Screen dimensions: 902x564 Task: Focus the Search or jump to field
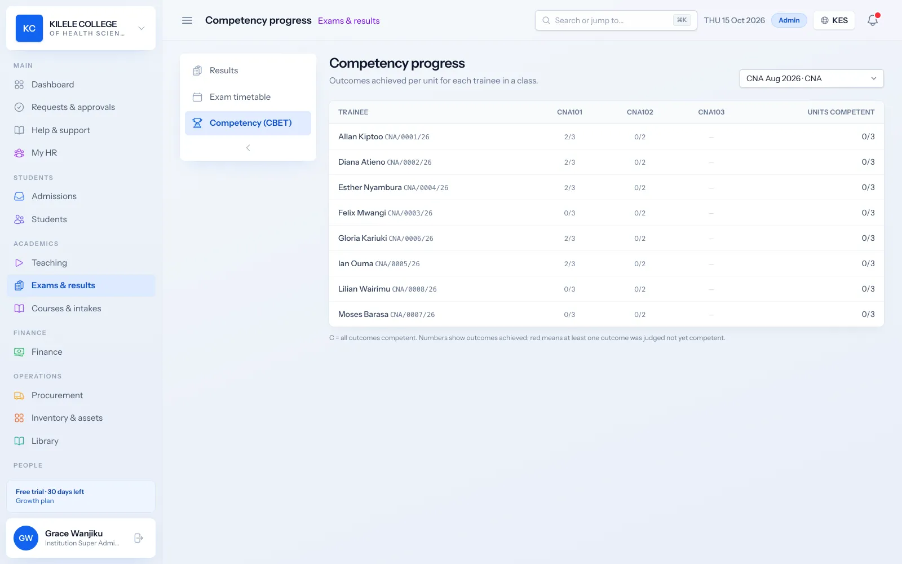tap(616, 20)
